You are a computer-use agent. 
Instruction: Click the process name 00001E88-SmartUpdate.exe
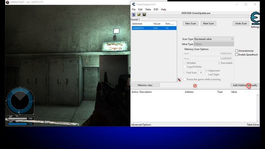click(196, 13)
